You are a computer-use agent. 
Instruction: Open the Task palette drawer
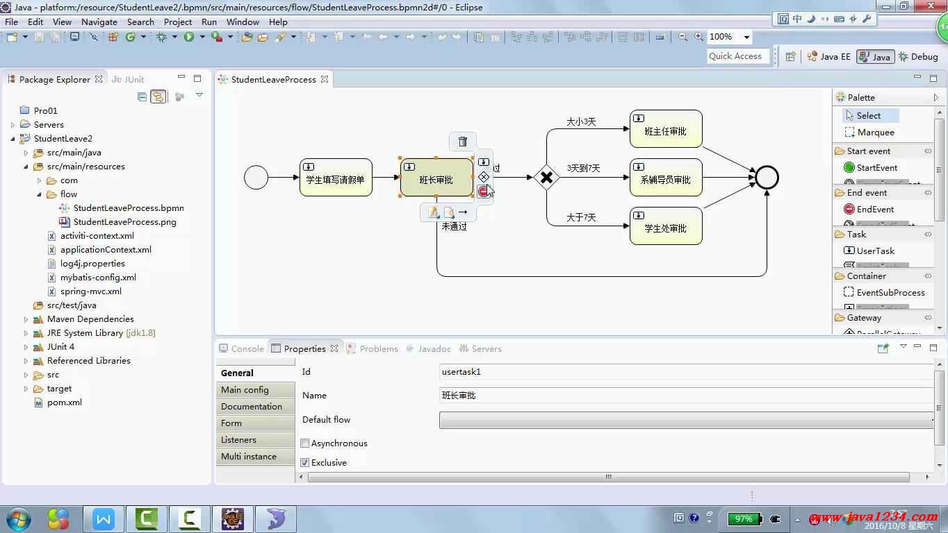[883, 234]
